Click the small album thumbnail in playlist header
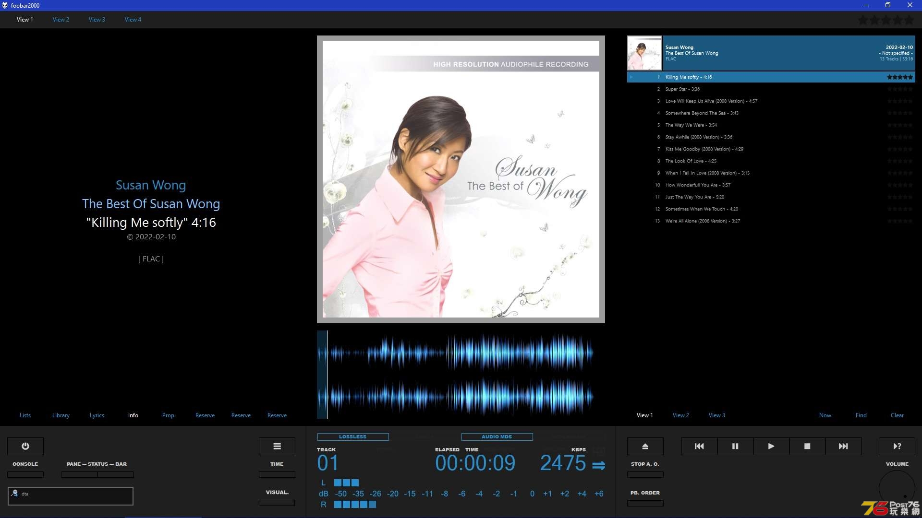 click(644, 53)
